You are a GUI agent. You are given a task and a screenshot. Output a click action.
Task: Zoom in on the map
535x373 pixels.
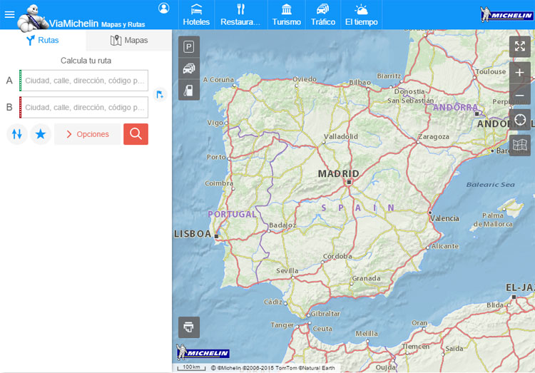(519, 73)
